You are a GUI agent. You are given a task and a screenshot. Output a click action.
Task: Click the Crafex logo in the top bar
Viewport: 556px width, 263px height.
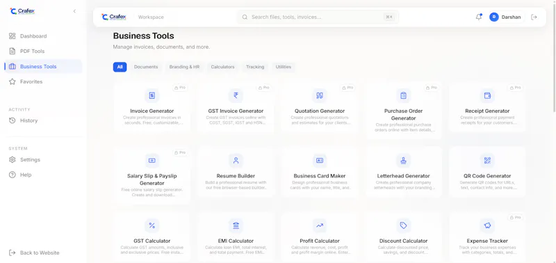pos(114,17)
